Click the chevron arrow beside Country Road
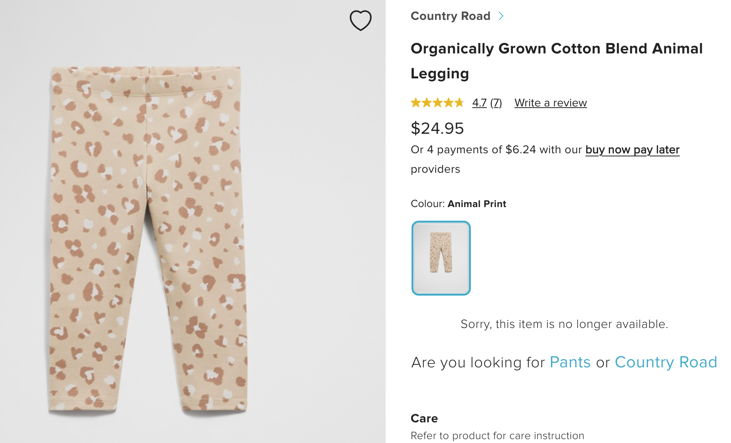The height and width of the screenshot is (443, 731). coord(501,16)
